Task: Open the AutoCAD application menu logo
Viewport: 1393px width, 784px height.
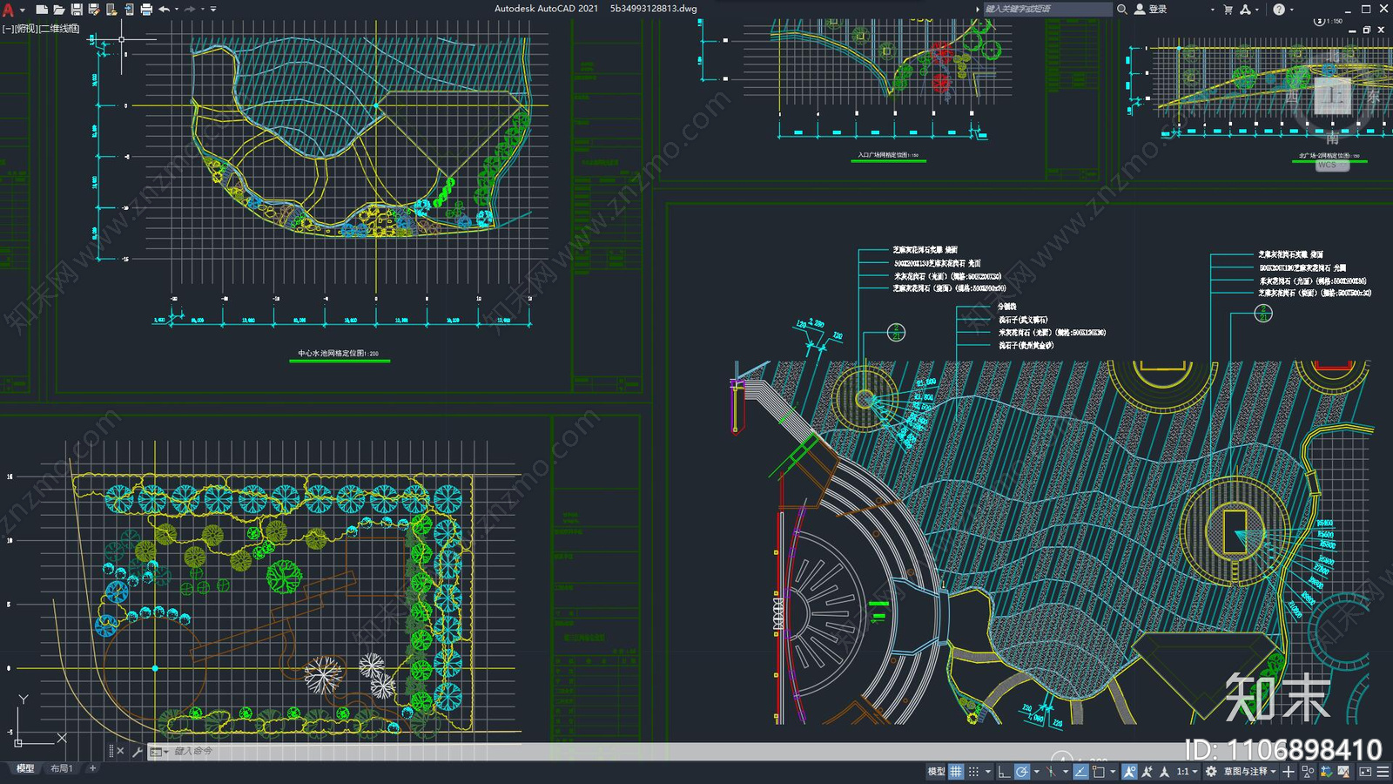Action: click(x=8, y=10)
